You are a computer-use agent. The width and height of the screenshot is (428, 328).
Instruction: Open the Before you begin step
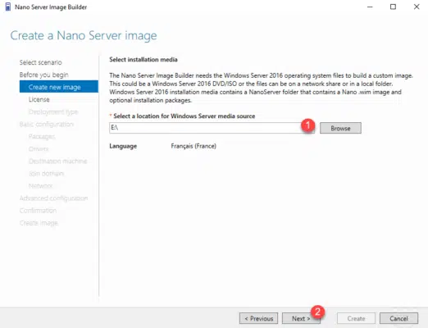pyautogui.click(x=44, y=75)
